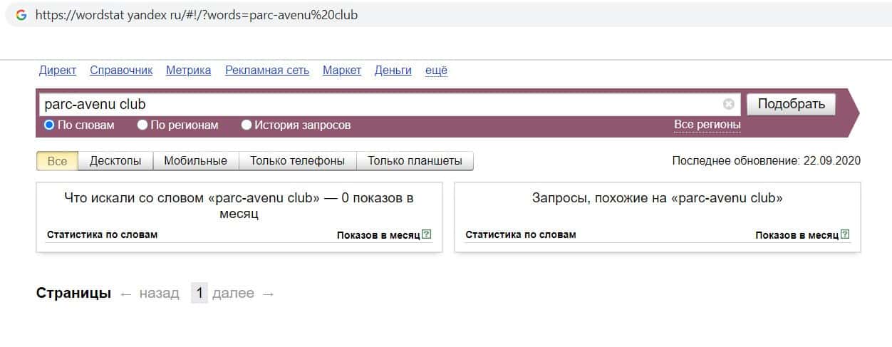Go to the next page with "далее"

[233, 293]
